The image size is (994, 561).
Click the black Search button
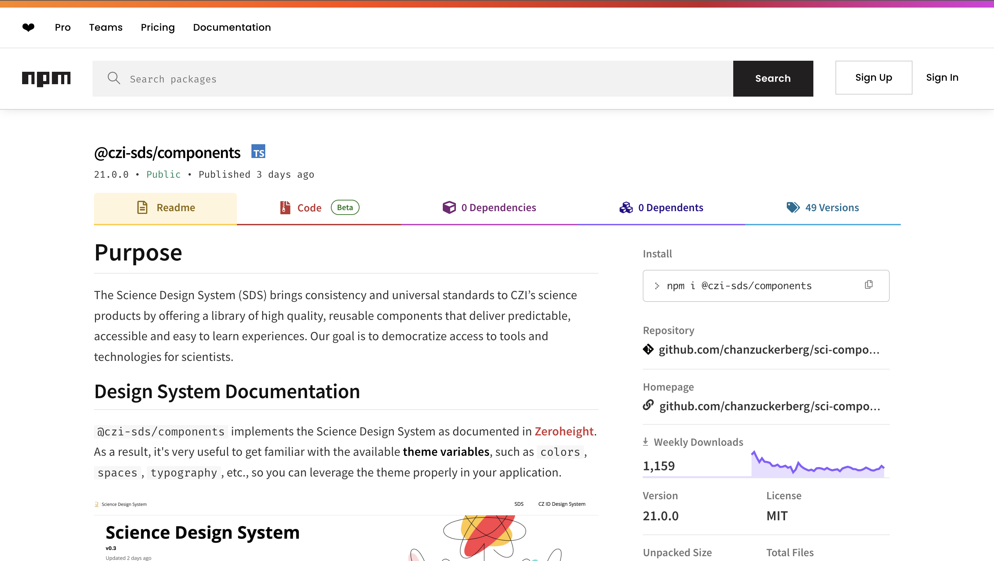coord(773,78)
